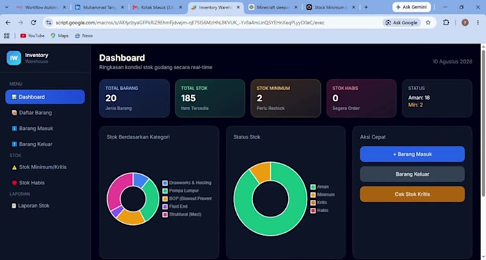This screenshot has height=260, width=486.
Task: Toggle Minimum legend swatch
Action: click(313, 194)
